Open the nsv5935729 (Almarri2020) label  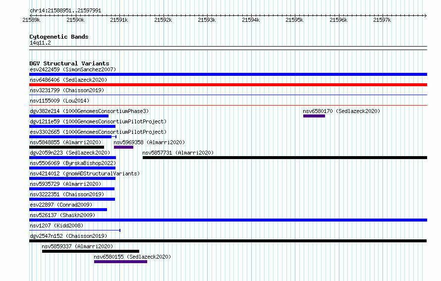pyautogui.click(x=65, y=184)
